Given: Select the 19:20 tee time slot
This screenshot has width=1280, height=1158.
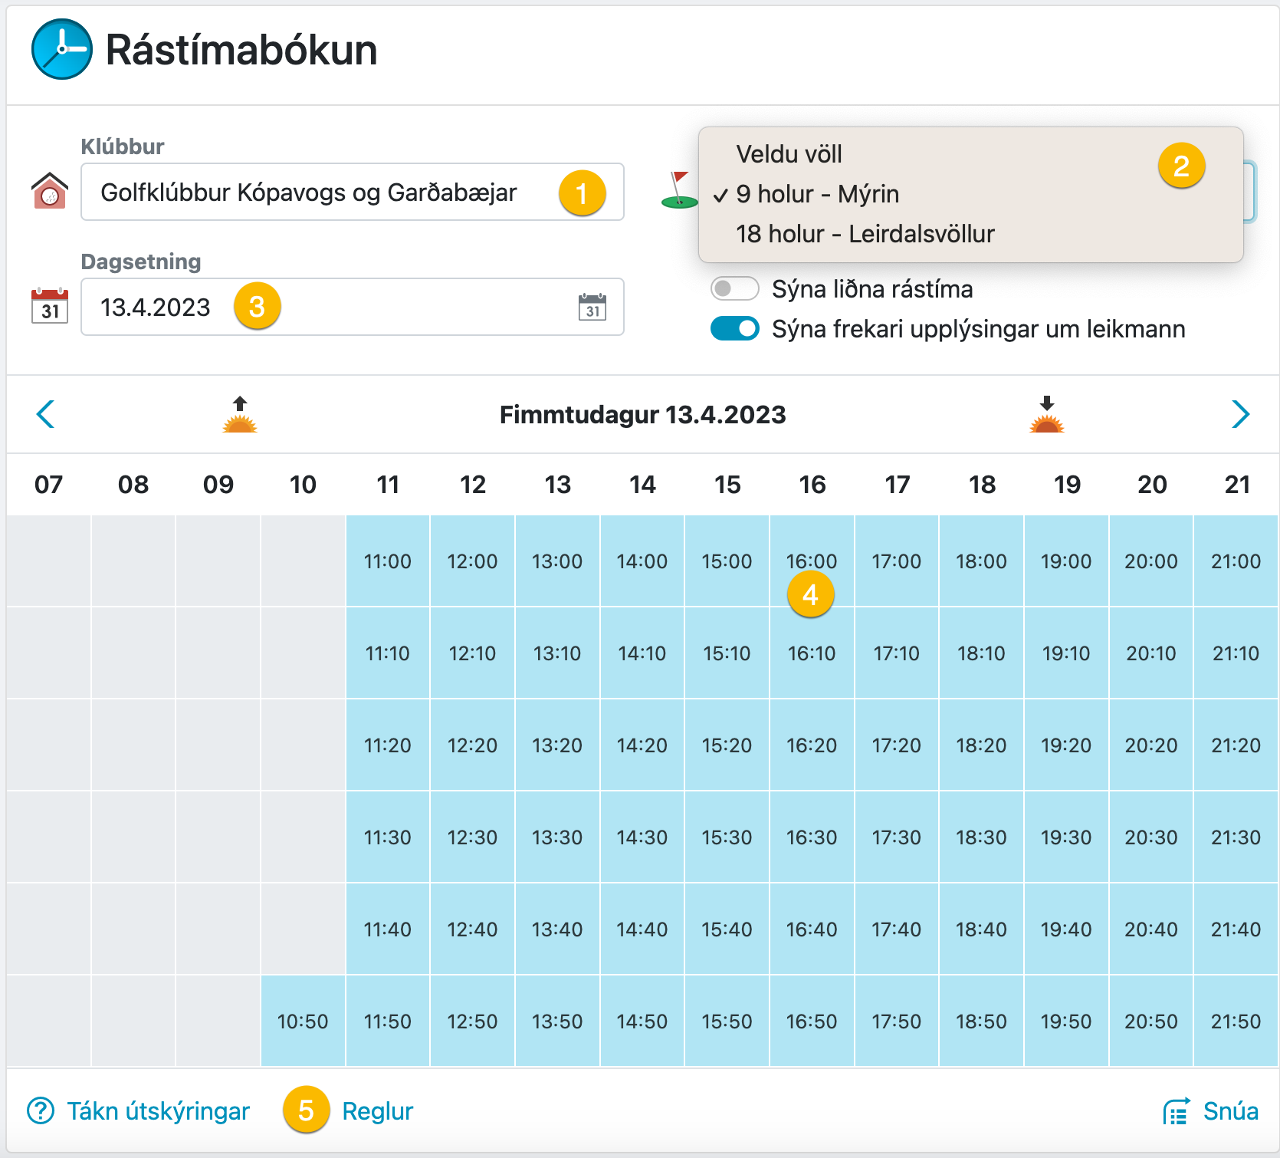Looking at the screenshot, I should pos(1066,745).
